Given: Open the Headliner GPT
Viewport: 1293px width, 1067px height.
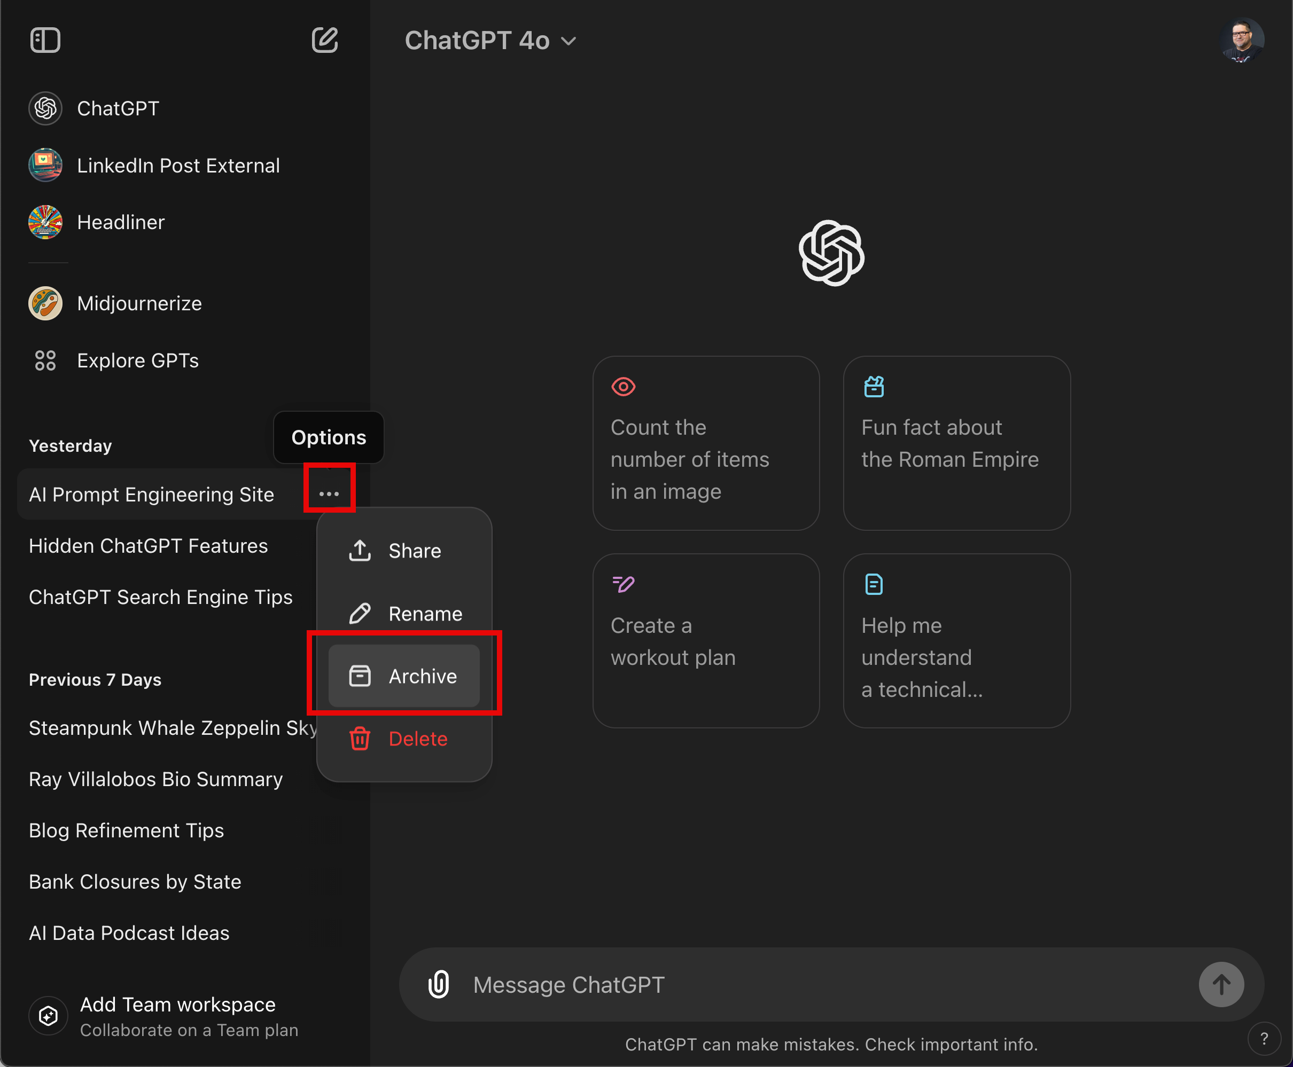Looking at the screenshot, I should (x=121, y=223).
